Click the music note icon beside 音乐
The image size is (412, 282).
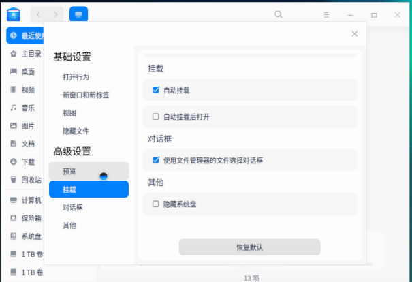click(x=14, y=108)
